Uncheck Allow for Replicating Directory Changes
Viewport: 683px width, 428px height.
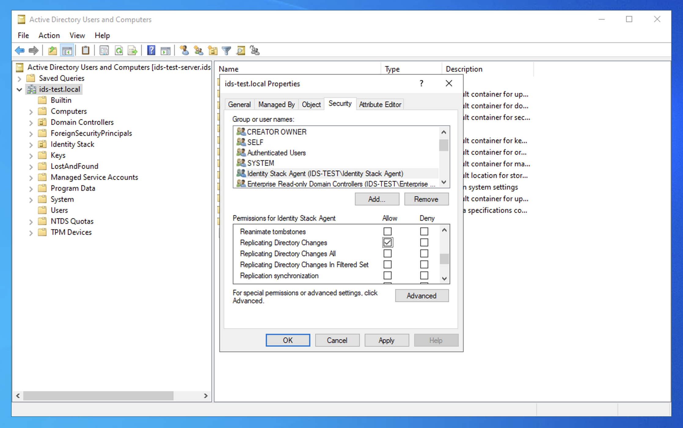[388, 242]
